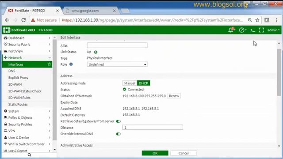Click the browser extension icon

pyautogui.click(x=267, y=20)
